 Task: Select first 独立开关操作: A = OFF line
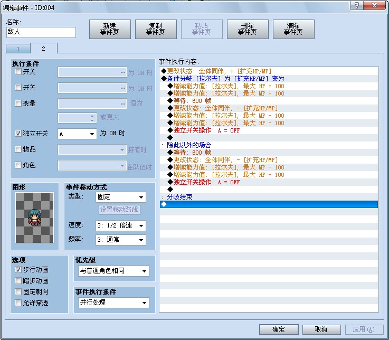click(269, 130)
